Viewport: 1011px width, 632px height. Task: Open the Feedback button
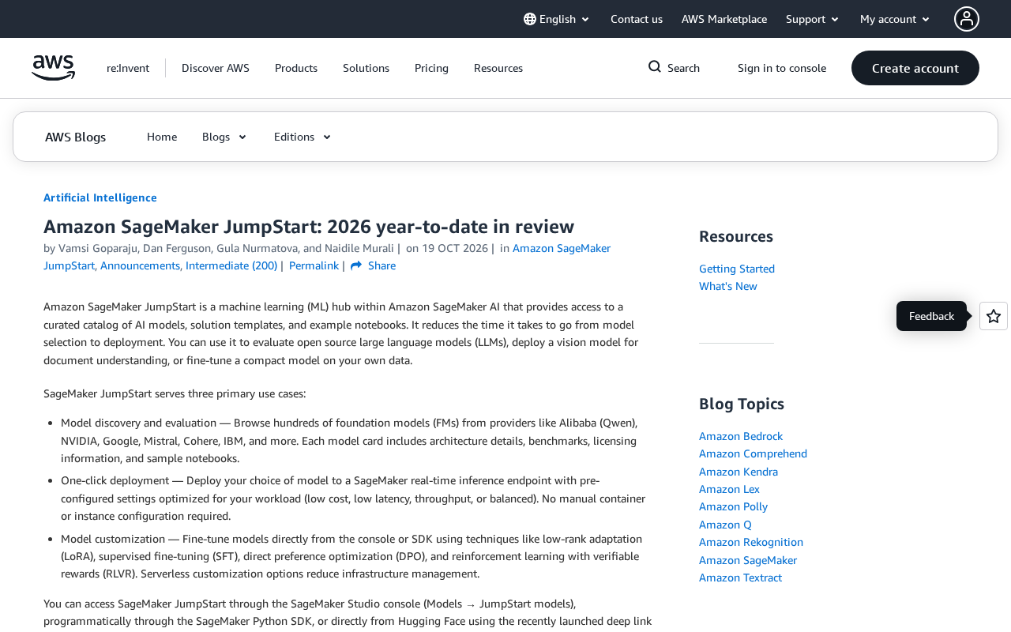pyautogui.click(x=931, y=316)
